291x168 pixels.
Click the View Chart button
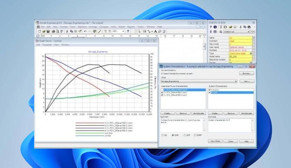pyautogui.click(x=215, y=141)
